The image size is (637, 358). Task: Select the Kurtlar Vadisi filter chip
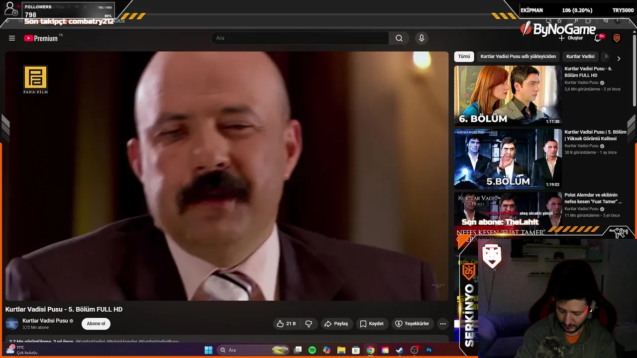pyautogui.click(x=580, y=57)
